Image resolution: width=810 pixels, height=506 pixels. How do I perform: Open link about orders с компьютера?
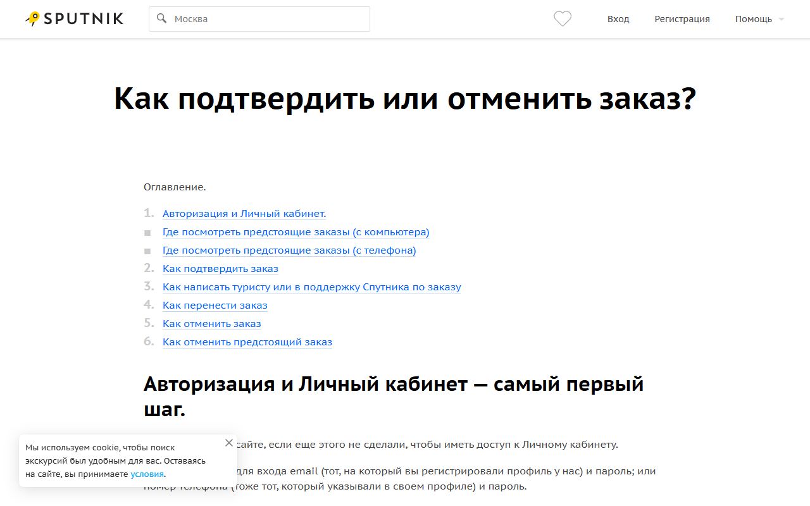click(x=296, y=232)
